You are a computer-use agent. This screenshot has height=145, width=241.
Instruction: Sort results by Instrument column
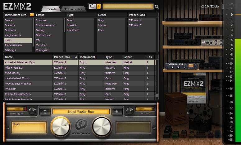pos(91,57)
